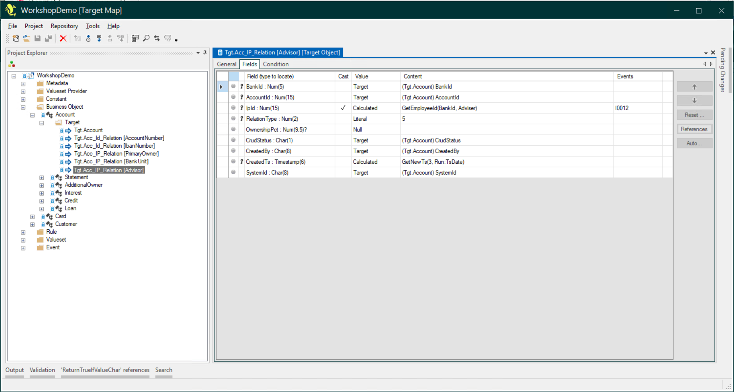Expand the Customer business object
The image size is (734, 392).
pos(32,224)
